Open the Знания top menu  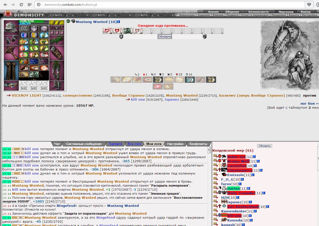(213, 12)
